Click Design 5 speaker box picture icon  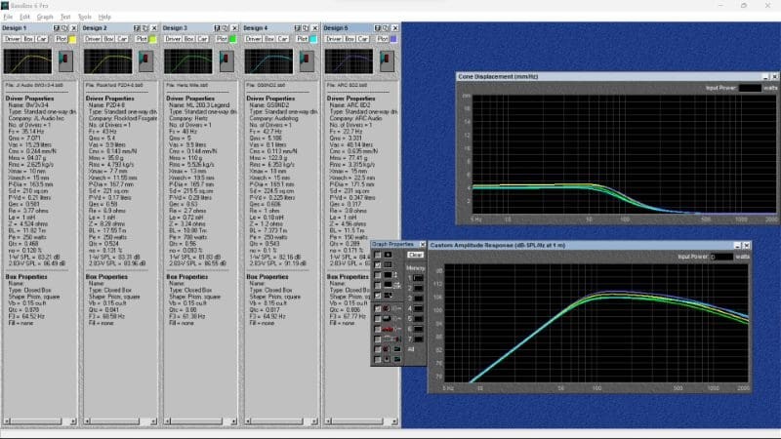pos(387,61)
